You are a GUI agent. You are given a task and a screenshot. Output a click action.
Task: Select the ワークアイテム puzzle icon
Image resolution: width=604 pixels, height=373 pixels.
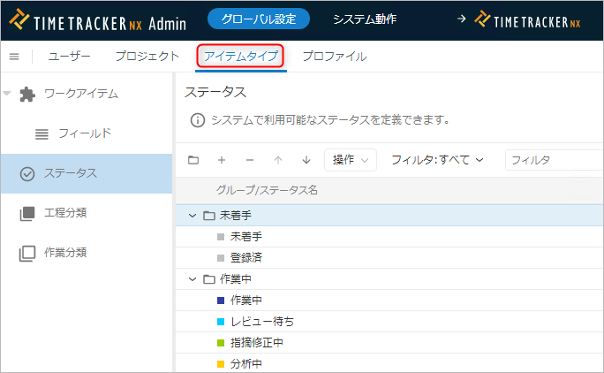27,94
